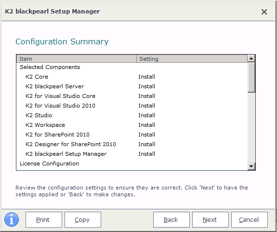277x232 pixels.
Task: Click Next to apply settings
Action: pos(210,219)
